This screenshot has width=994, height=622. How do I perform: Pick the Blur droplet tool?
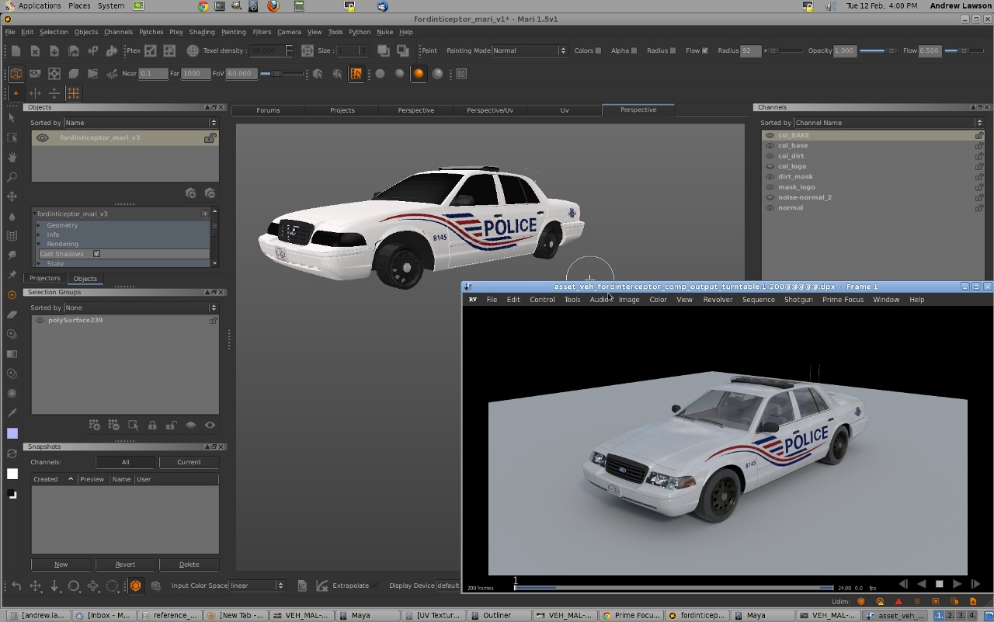[x=12, y=216]
